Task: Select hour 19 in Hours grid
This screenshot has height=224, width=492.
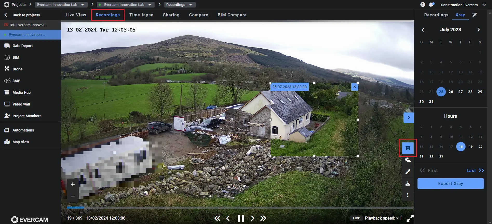Action: point(471,147)
